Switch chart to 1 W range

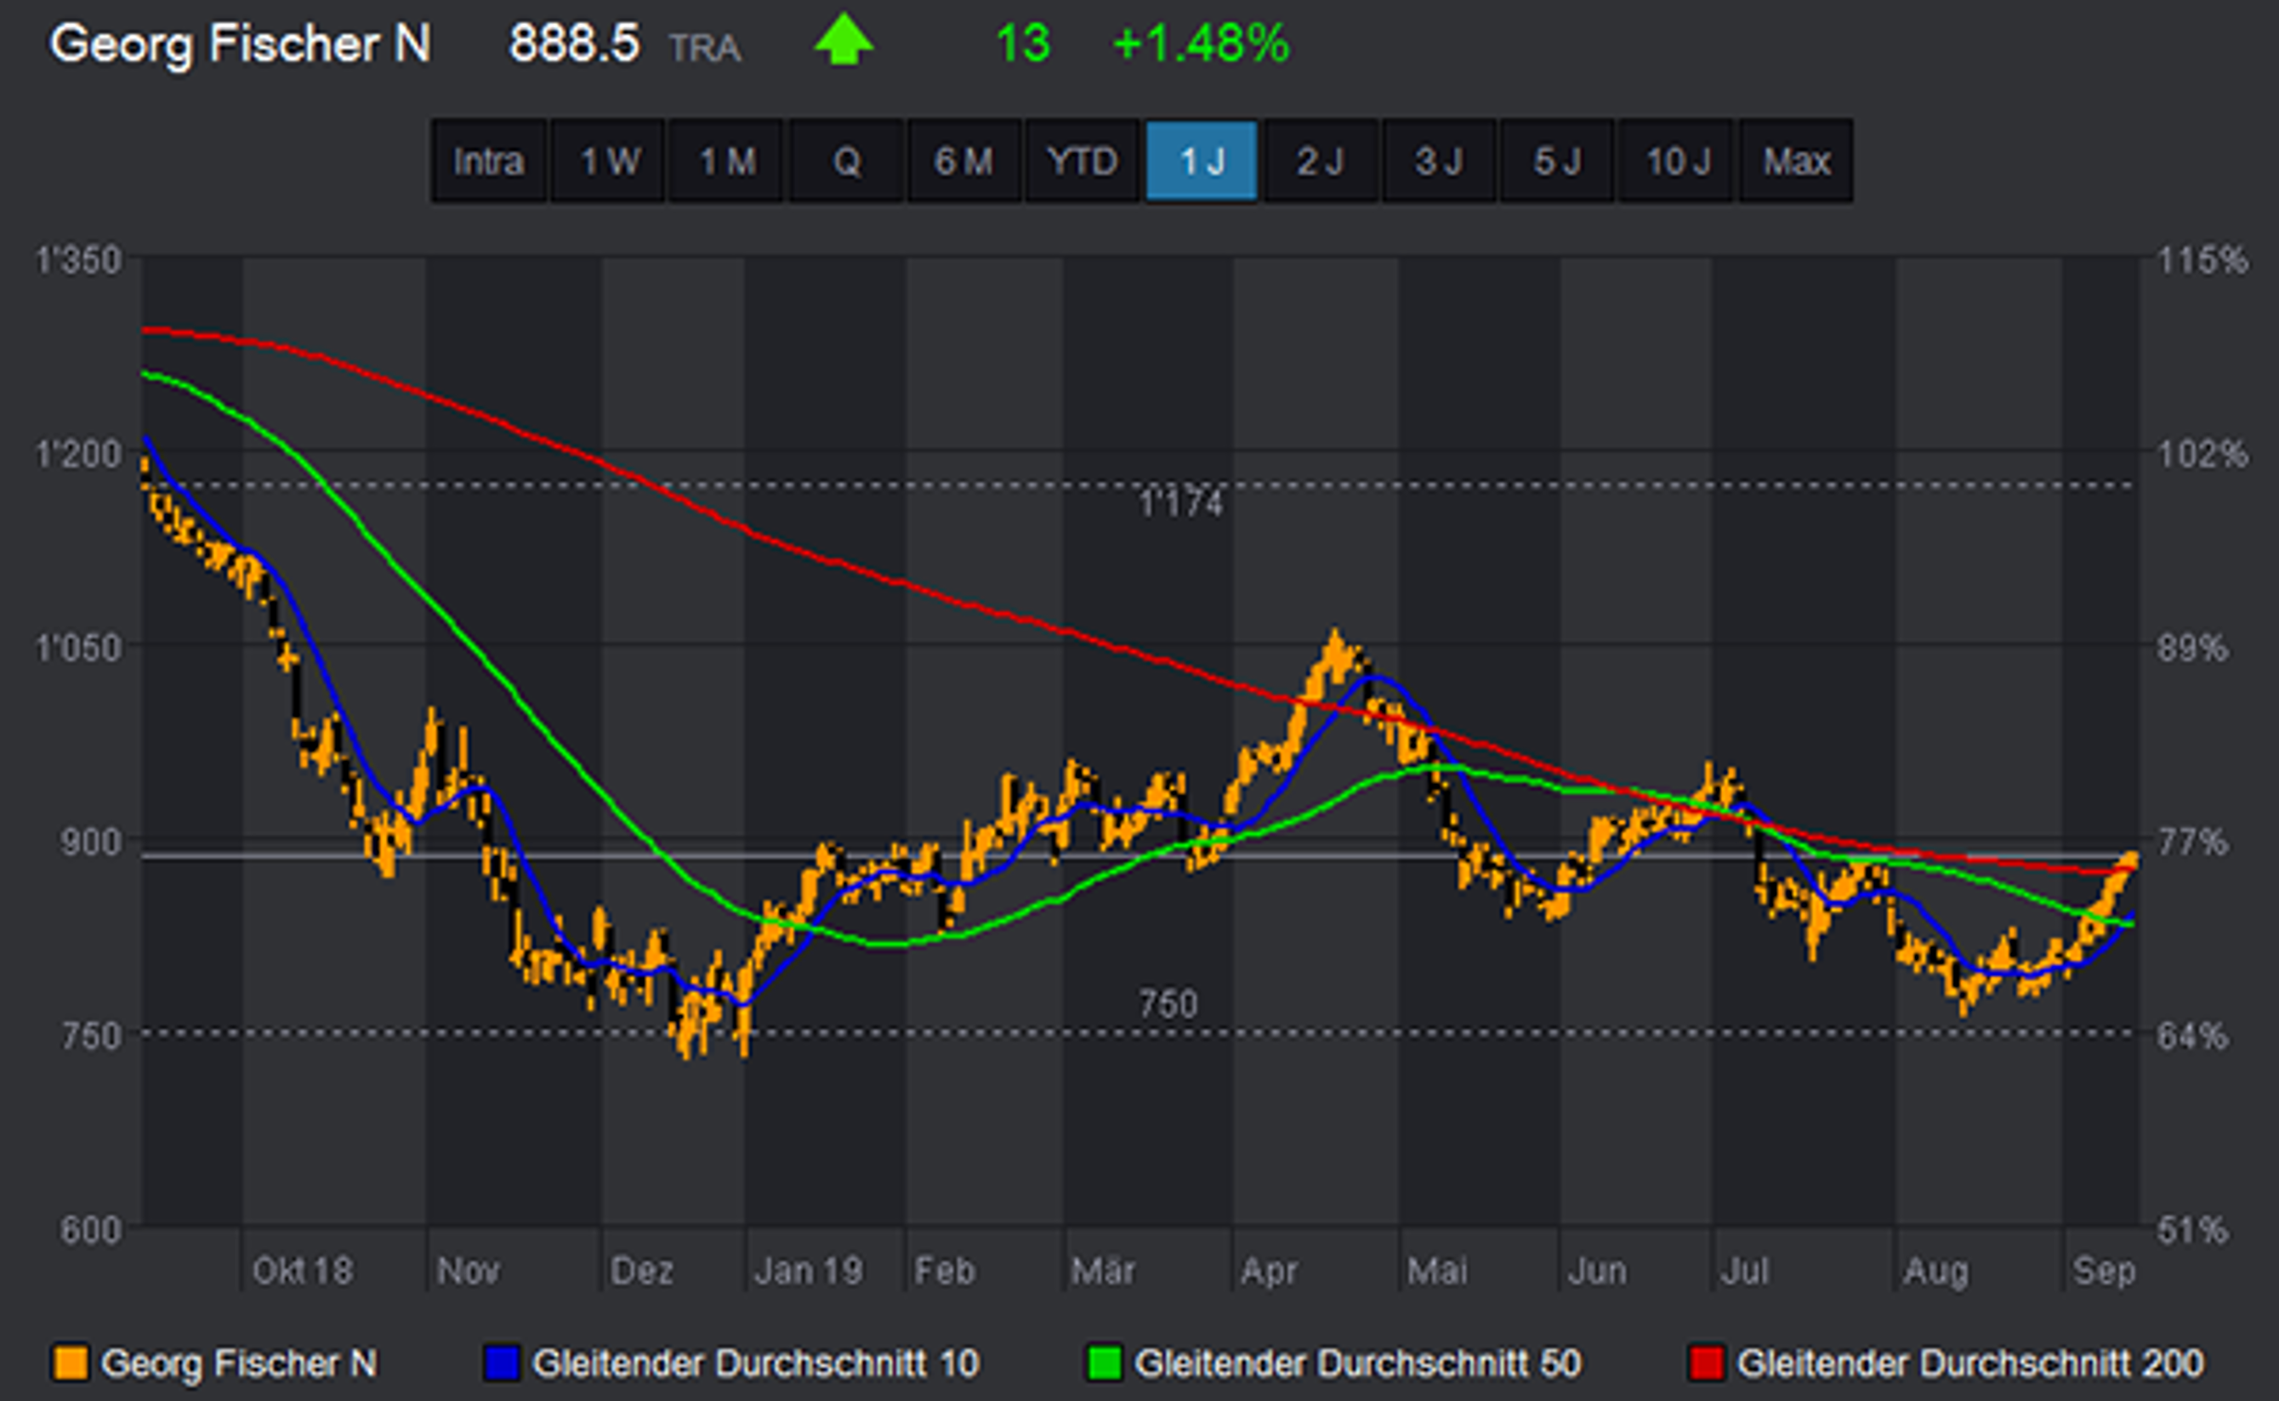pyautogui.click(x=608, y=162)
